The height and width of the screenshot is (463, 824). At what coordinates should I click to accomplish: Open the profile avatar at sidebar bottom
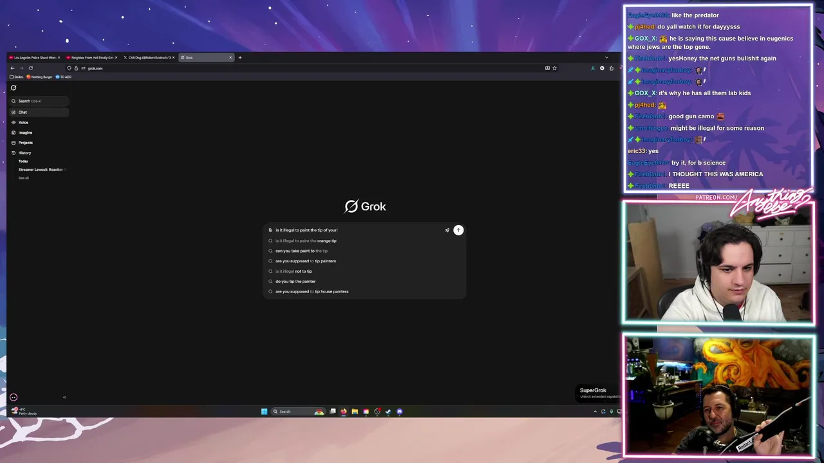[x=14, y=397]
